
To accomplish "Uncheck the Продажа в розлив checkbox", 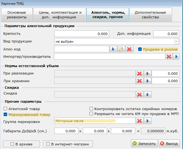I will click(140, 49).
